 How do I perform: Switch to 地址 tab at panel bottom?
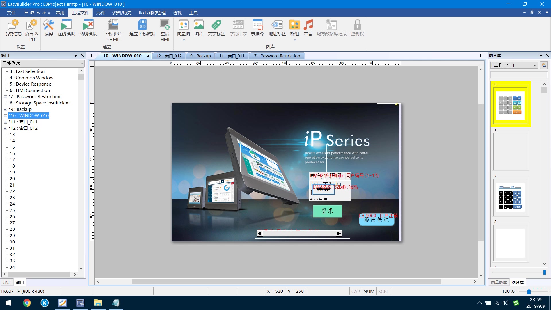[x=7, y=282]
